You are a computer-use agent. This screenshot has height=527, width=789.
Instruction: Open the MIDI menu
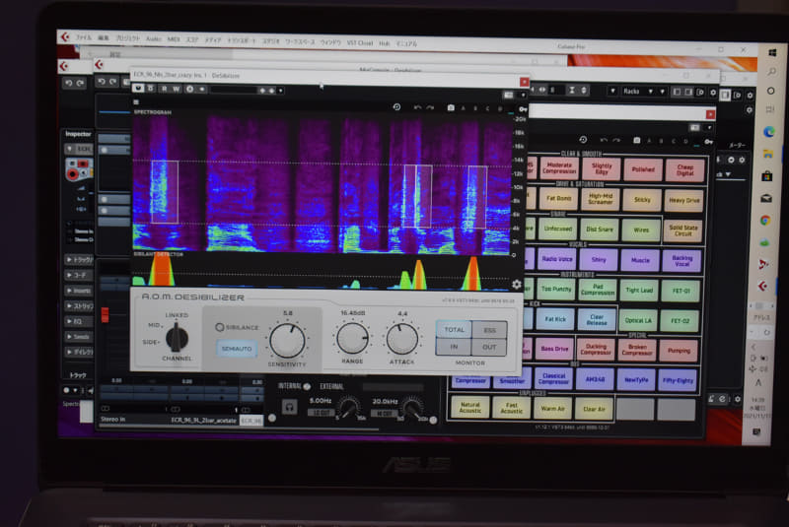(174, 39)
